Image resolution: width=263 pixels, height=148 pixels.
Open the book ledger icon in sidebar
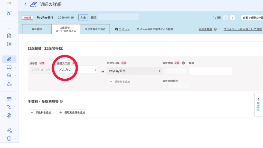click(x=9, y=67)
